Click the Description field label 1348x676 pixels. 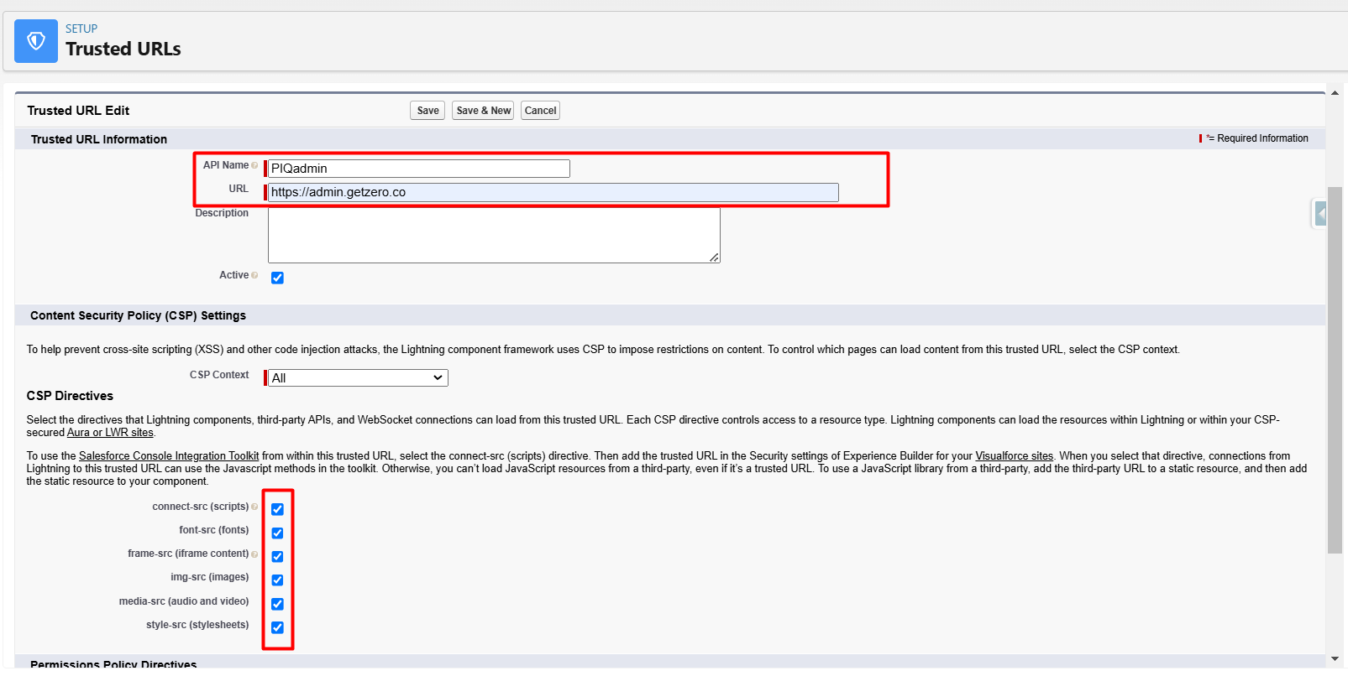pyautogui.click(x=222, y=213)
